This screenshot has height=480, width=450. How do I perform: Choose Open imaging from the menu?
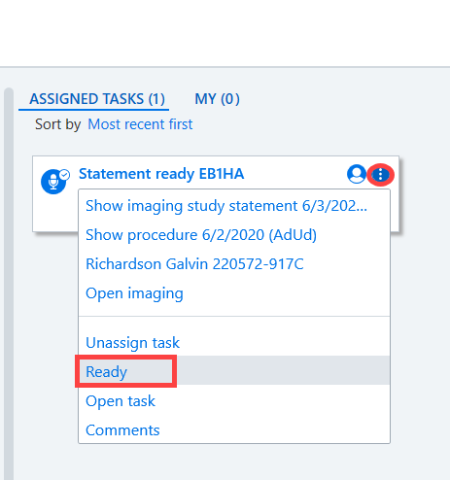click(x=234, y=293)
